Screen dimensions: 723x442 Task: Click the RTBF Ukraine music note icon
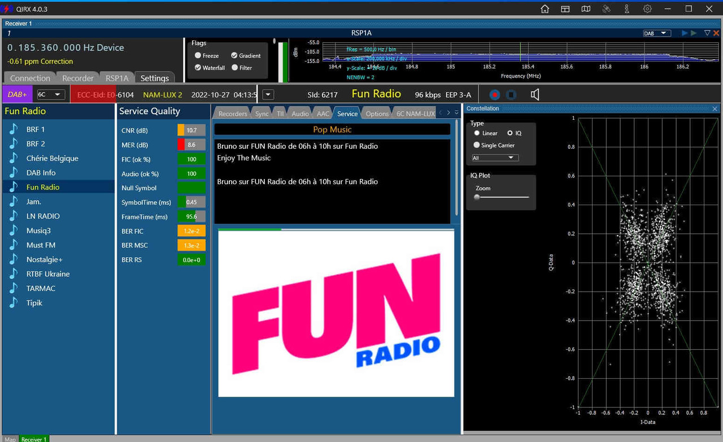pos(14,274)
